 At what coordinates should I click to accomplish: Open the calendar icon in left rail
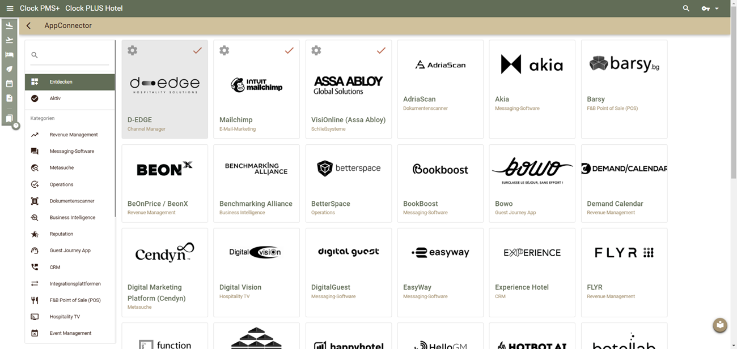coord(9,84)
